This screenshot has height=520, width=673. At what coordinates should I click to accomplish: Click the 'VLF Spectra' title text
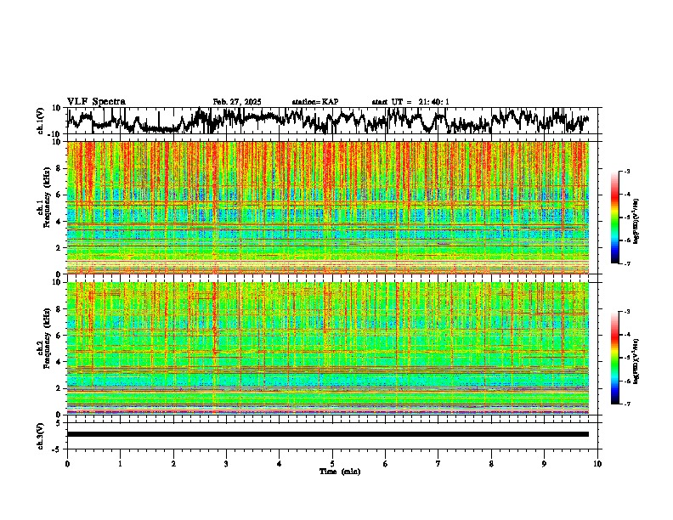click(x=96, y=102)
